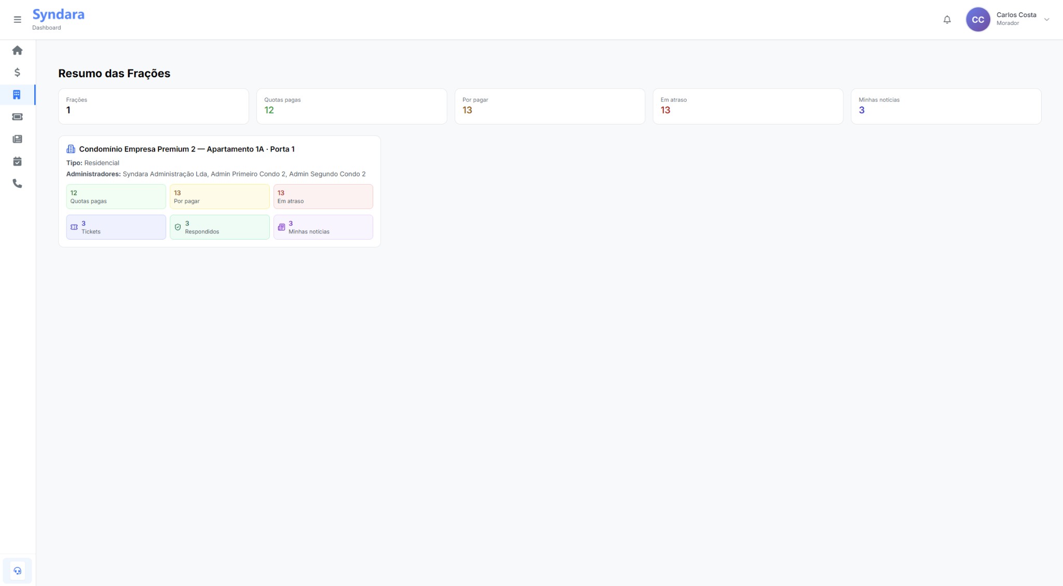Click the support headset icon
1063x586 pixels.
(x=17, y=571)
